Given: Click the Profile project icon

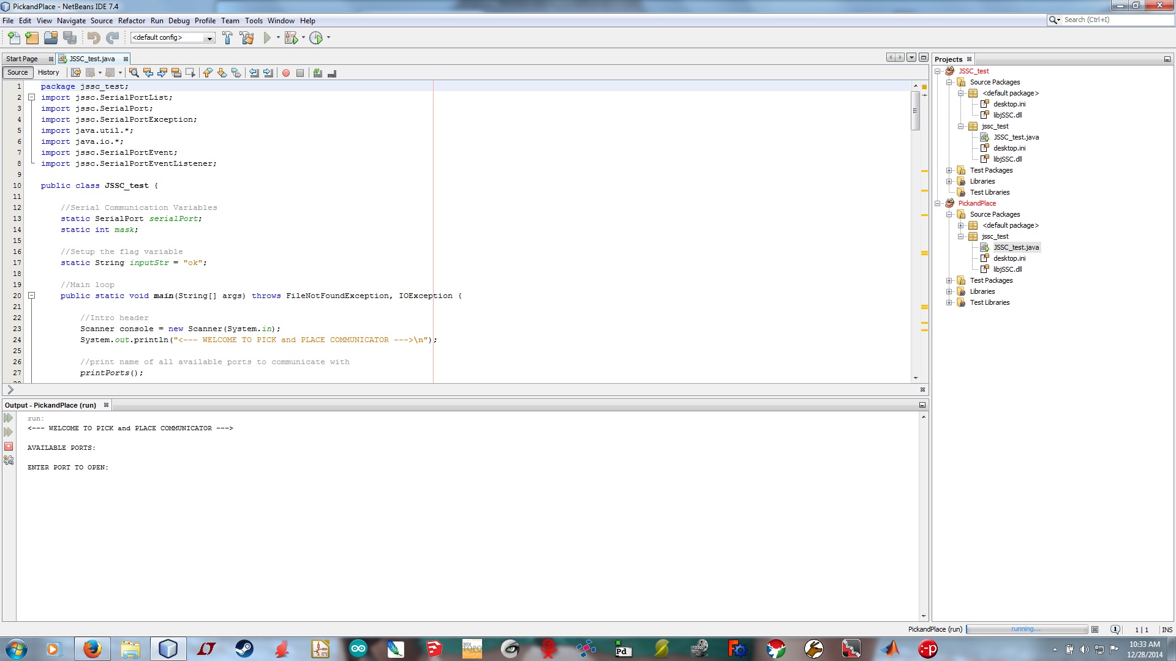Looking at the screenshot, I should click(x=316, y=37).
